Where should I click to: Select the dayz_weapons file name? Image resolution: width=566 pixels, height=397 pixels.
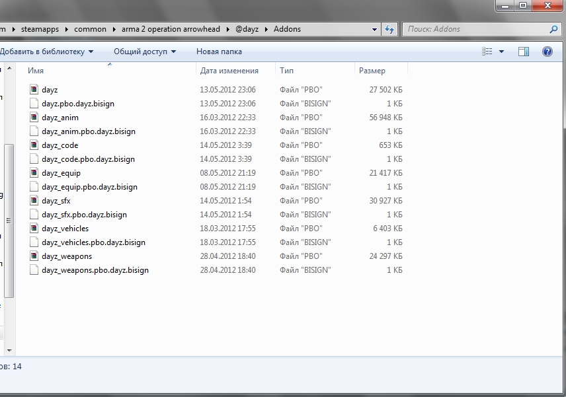[x=67, y=256]
